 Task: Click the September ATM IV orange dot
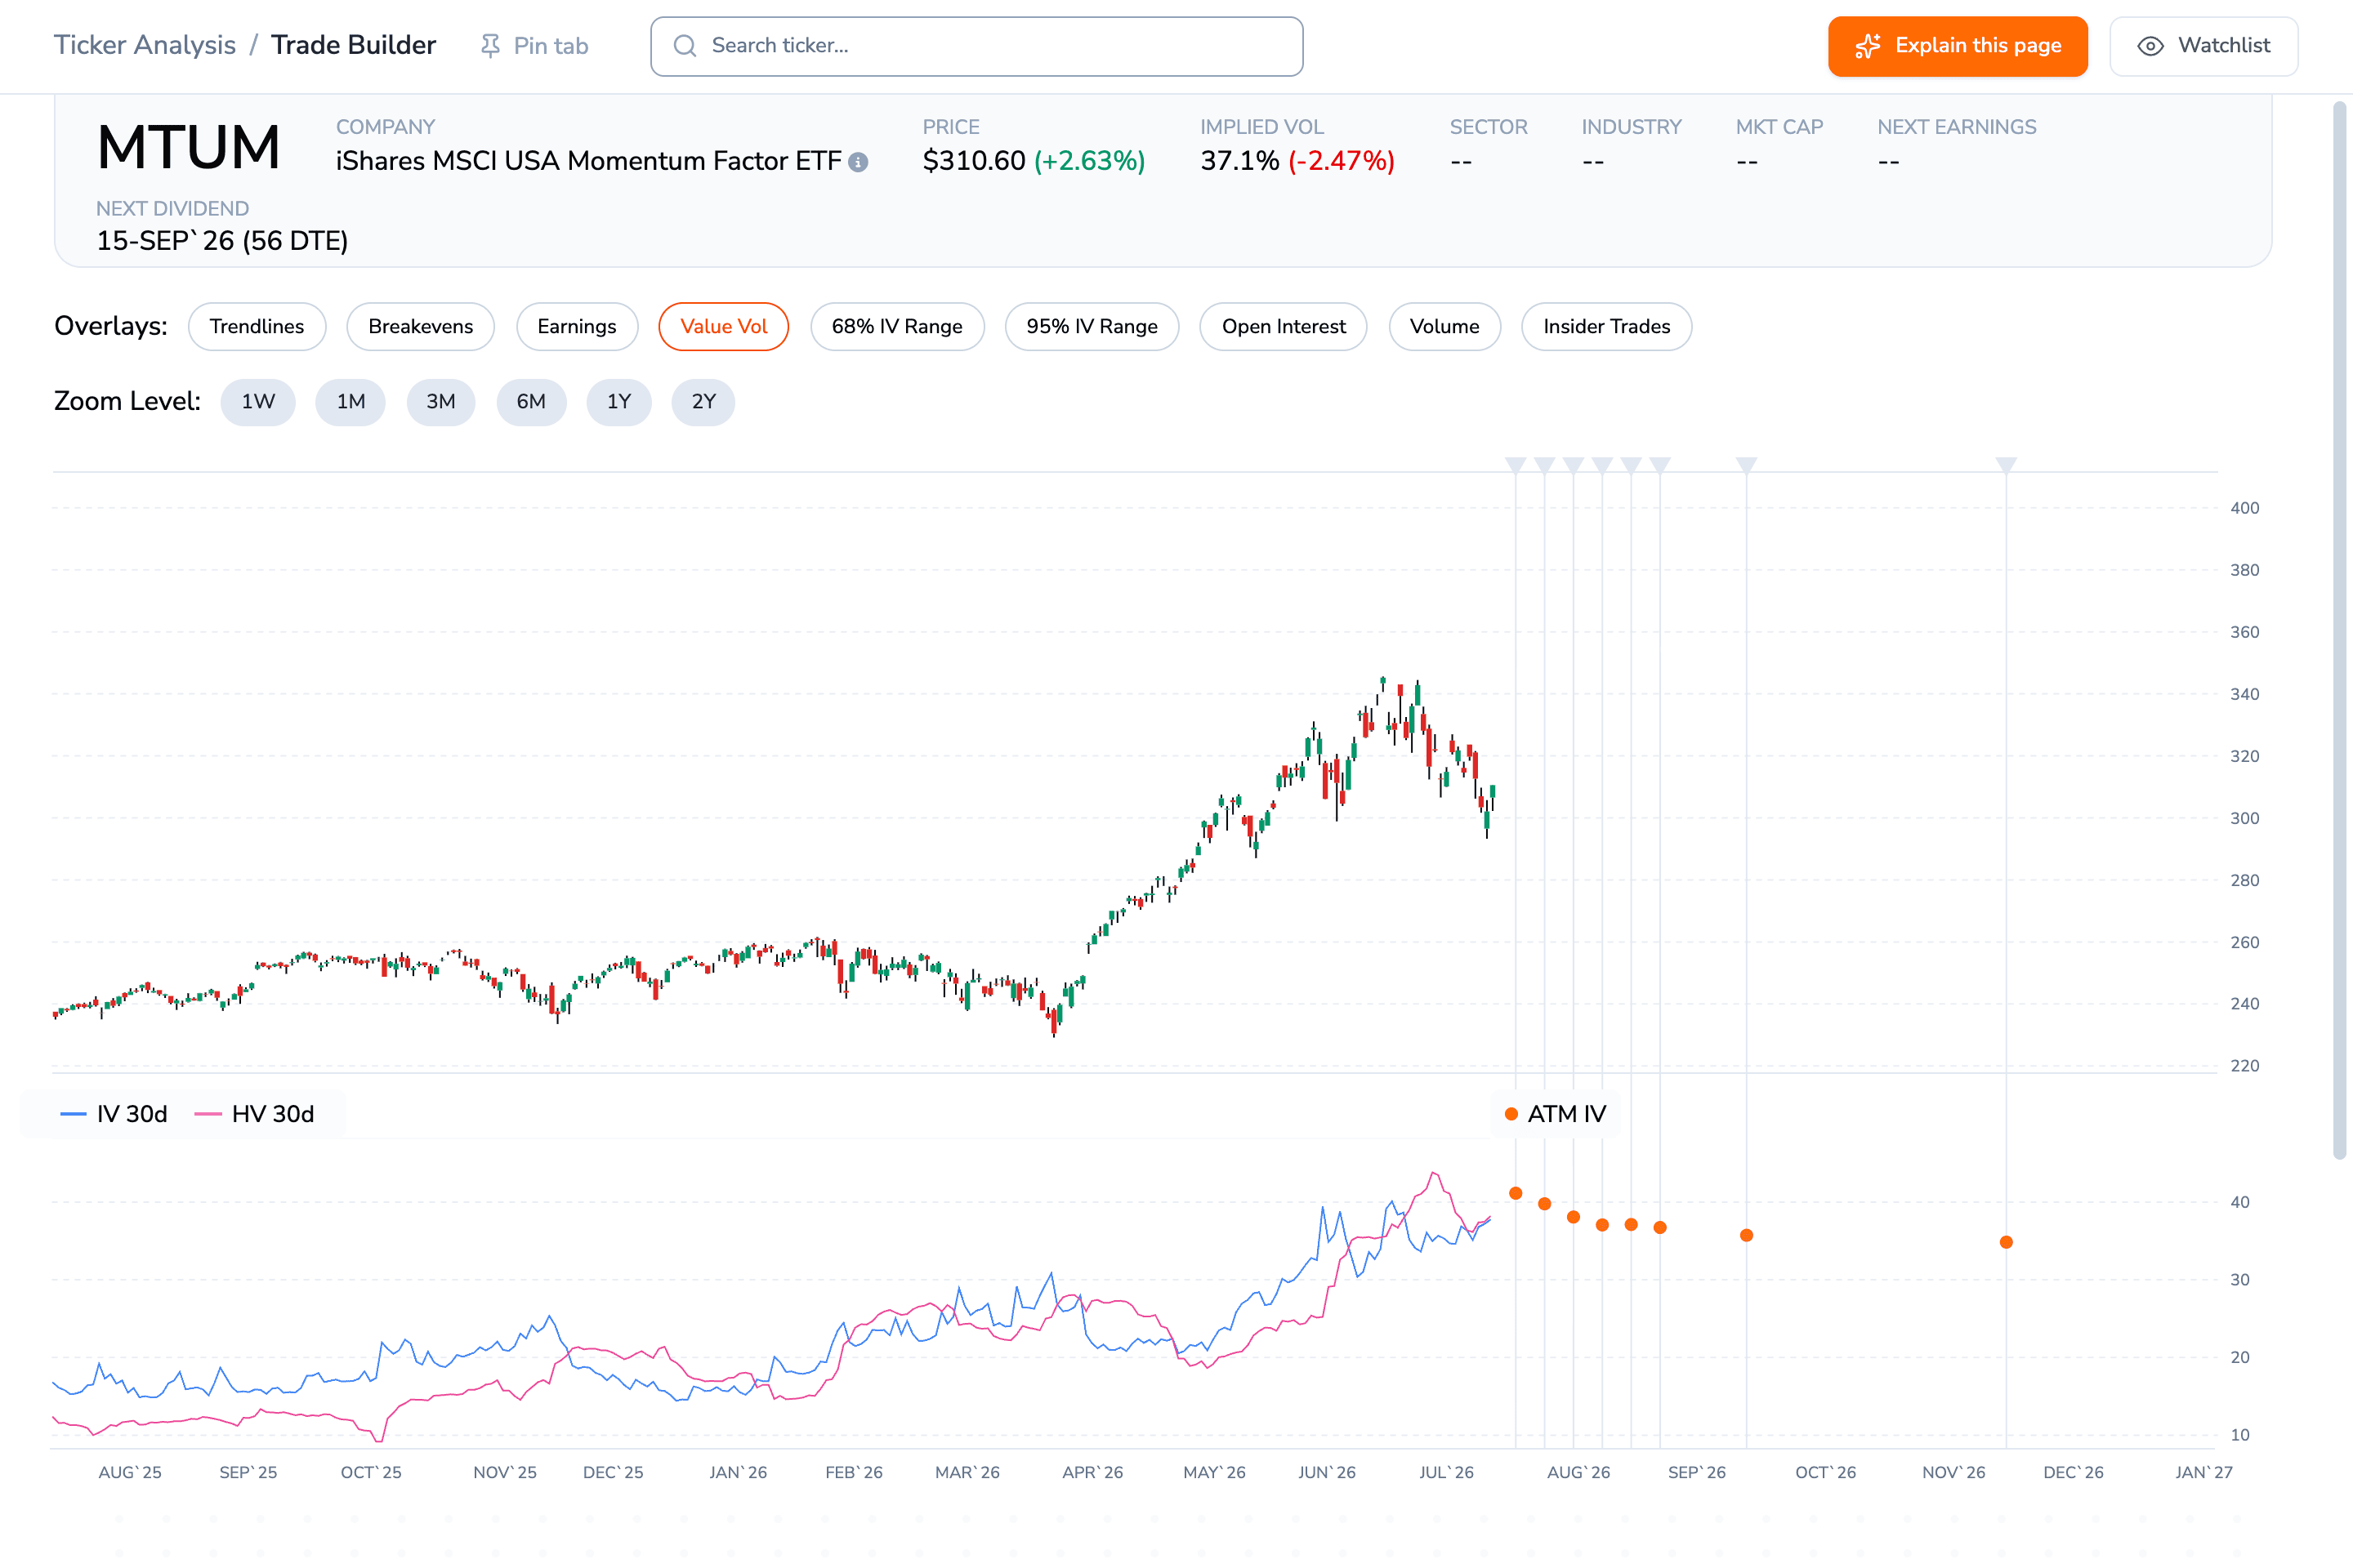coord(1747,1235)
